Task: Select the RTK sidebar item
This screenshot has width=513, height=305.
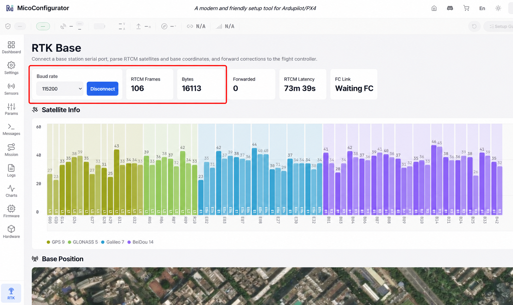Action: pos(11,293)
